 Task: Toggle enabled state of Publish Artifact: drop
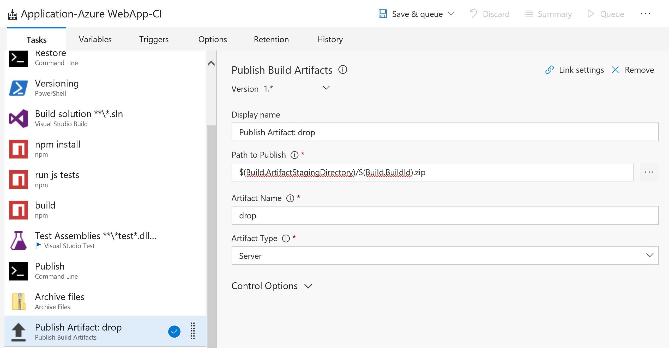tap(174, 331)
